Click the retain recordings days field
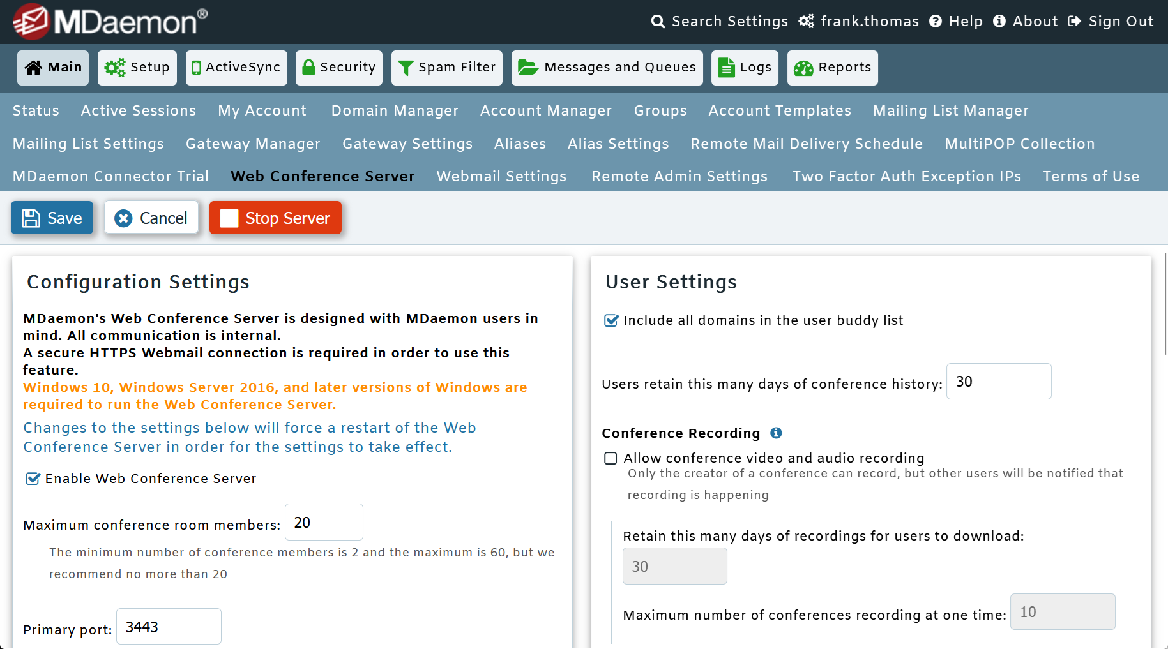Image resolution: width=1168 pixels, height=649 pixels. pos(674,566)
